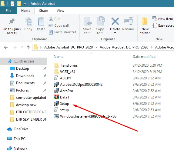This screenshot has width=174, height=160.
Task: Open the File menu tab
Action: coord(8,11)
